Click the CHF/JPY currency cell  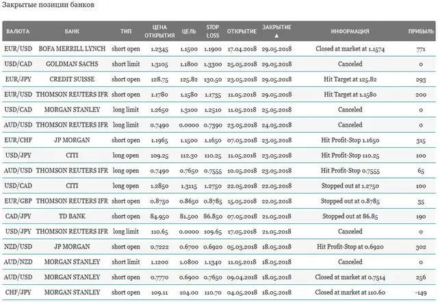pyautogui.click(x=18, y=292)
